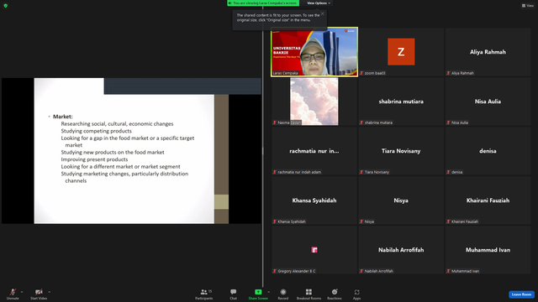Click the muted mic icon beside denisa label
Image resolution: width=538 pixels, height=302 pixels.
pos(448,172)
